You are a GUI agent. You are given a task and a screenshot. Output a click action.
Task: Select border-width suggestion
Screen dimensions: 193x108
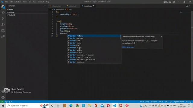(x=94, y=50)
